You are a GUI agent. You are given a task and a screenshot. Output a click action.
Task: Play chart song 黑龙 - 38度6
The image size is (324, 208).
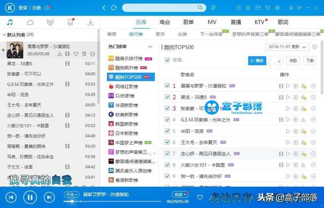(288, 97)
